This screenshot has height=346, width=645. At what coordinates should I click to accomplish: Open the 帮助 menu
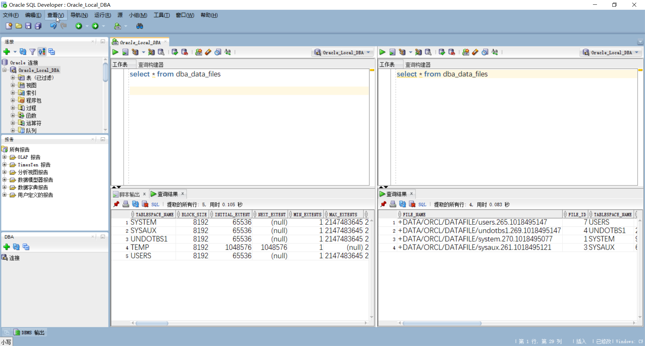click(x=209, y=15)
